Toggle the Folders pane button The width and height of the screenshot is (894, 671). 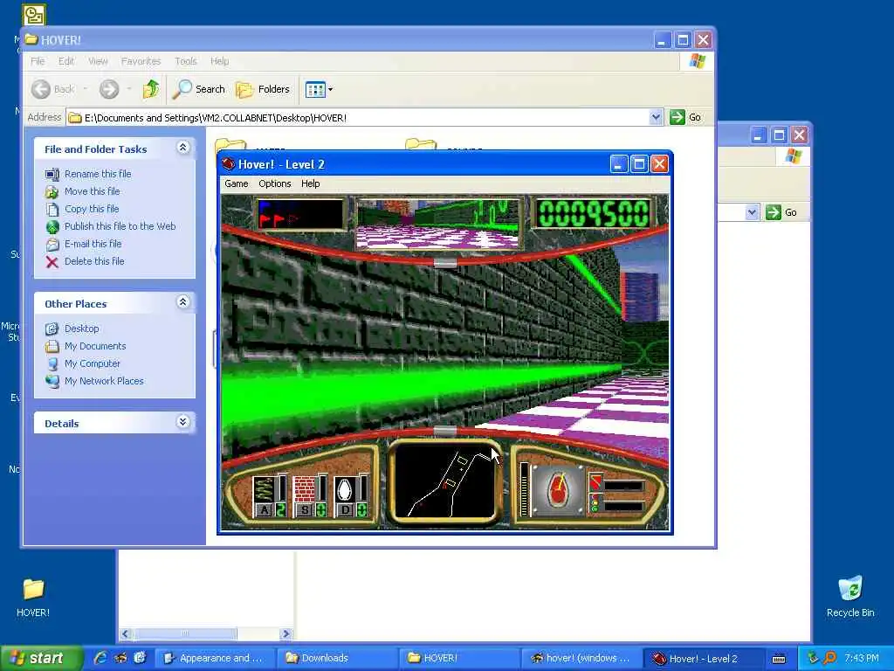click(x=263, y=89)
